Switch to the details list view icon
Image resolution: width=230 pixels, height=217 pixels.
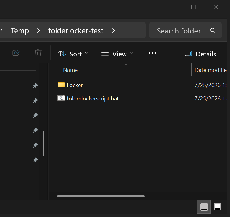click(204, 207)
